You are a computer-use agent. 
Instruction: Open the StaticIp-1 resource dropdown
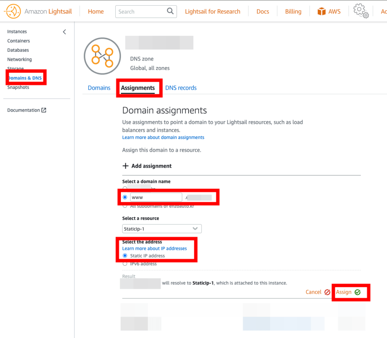tap(162, 229)
